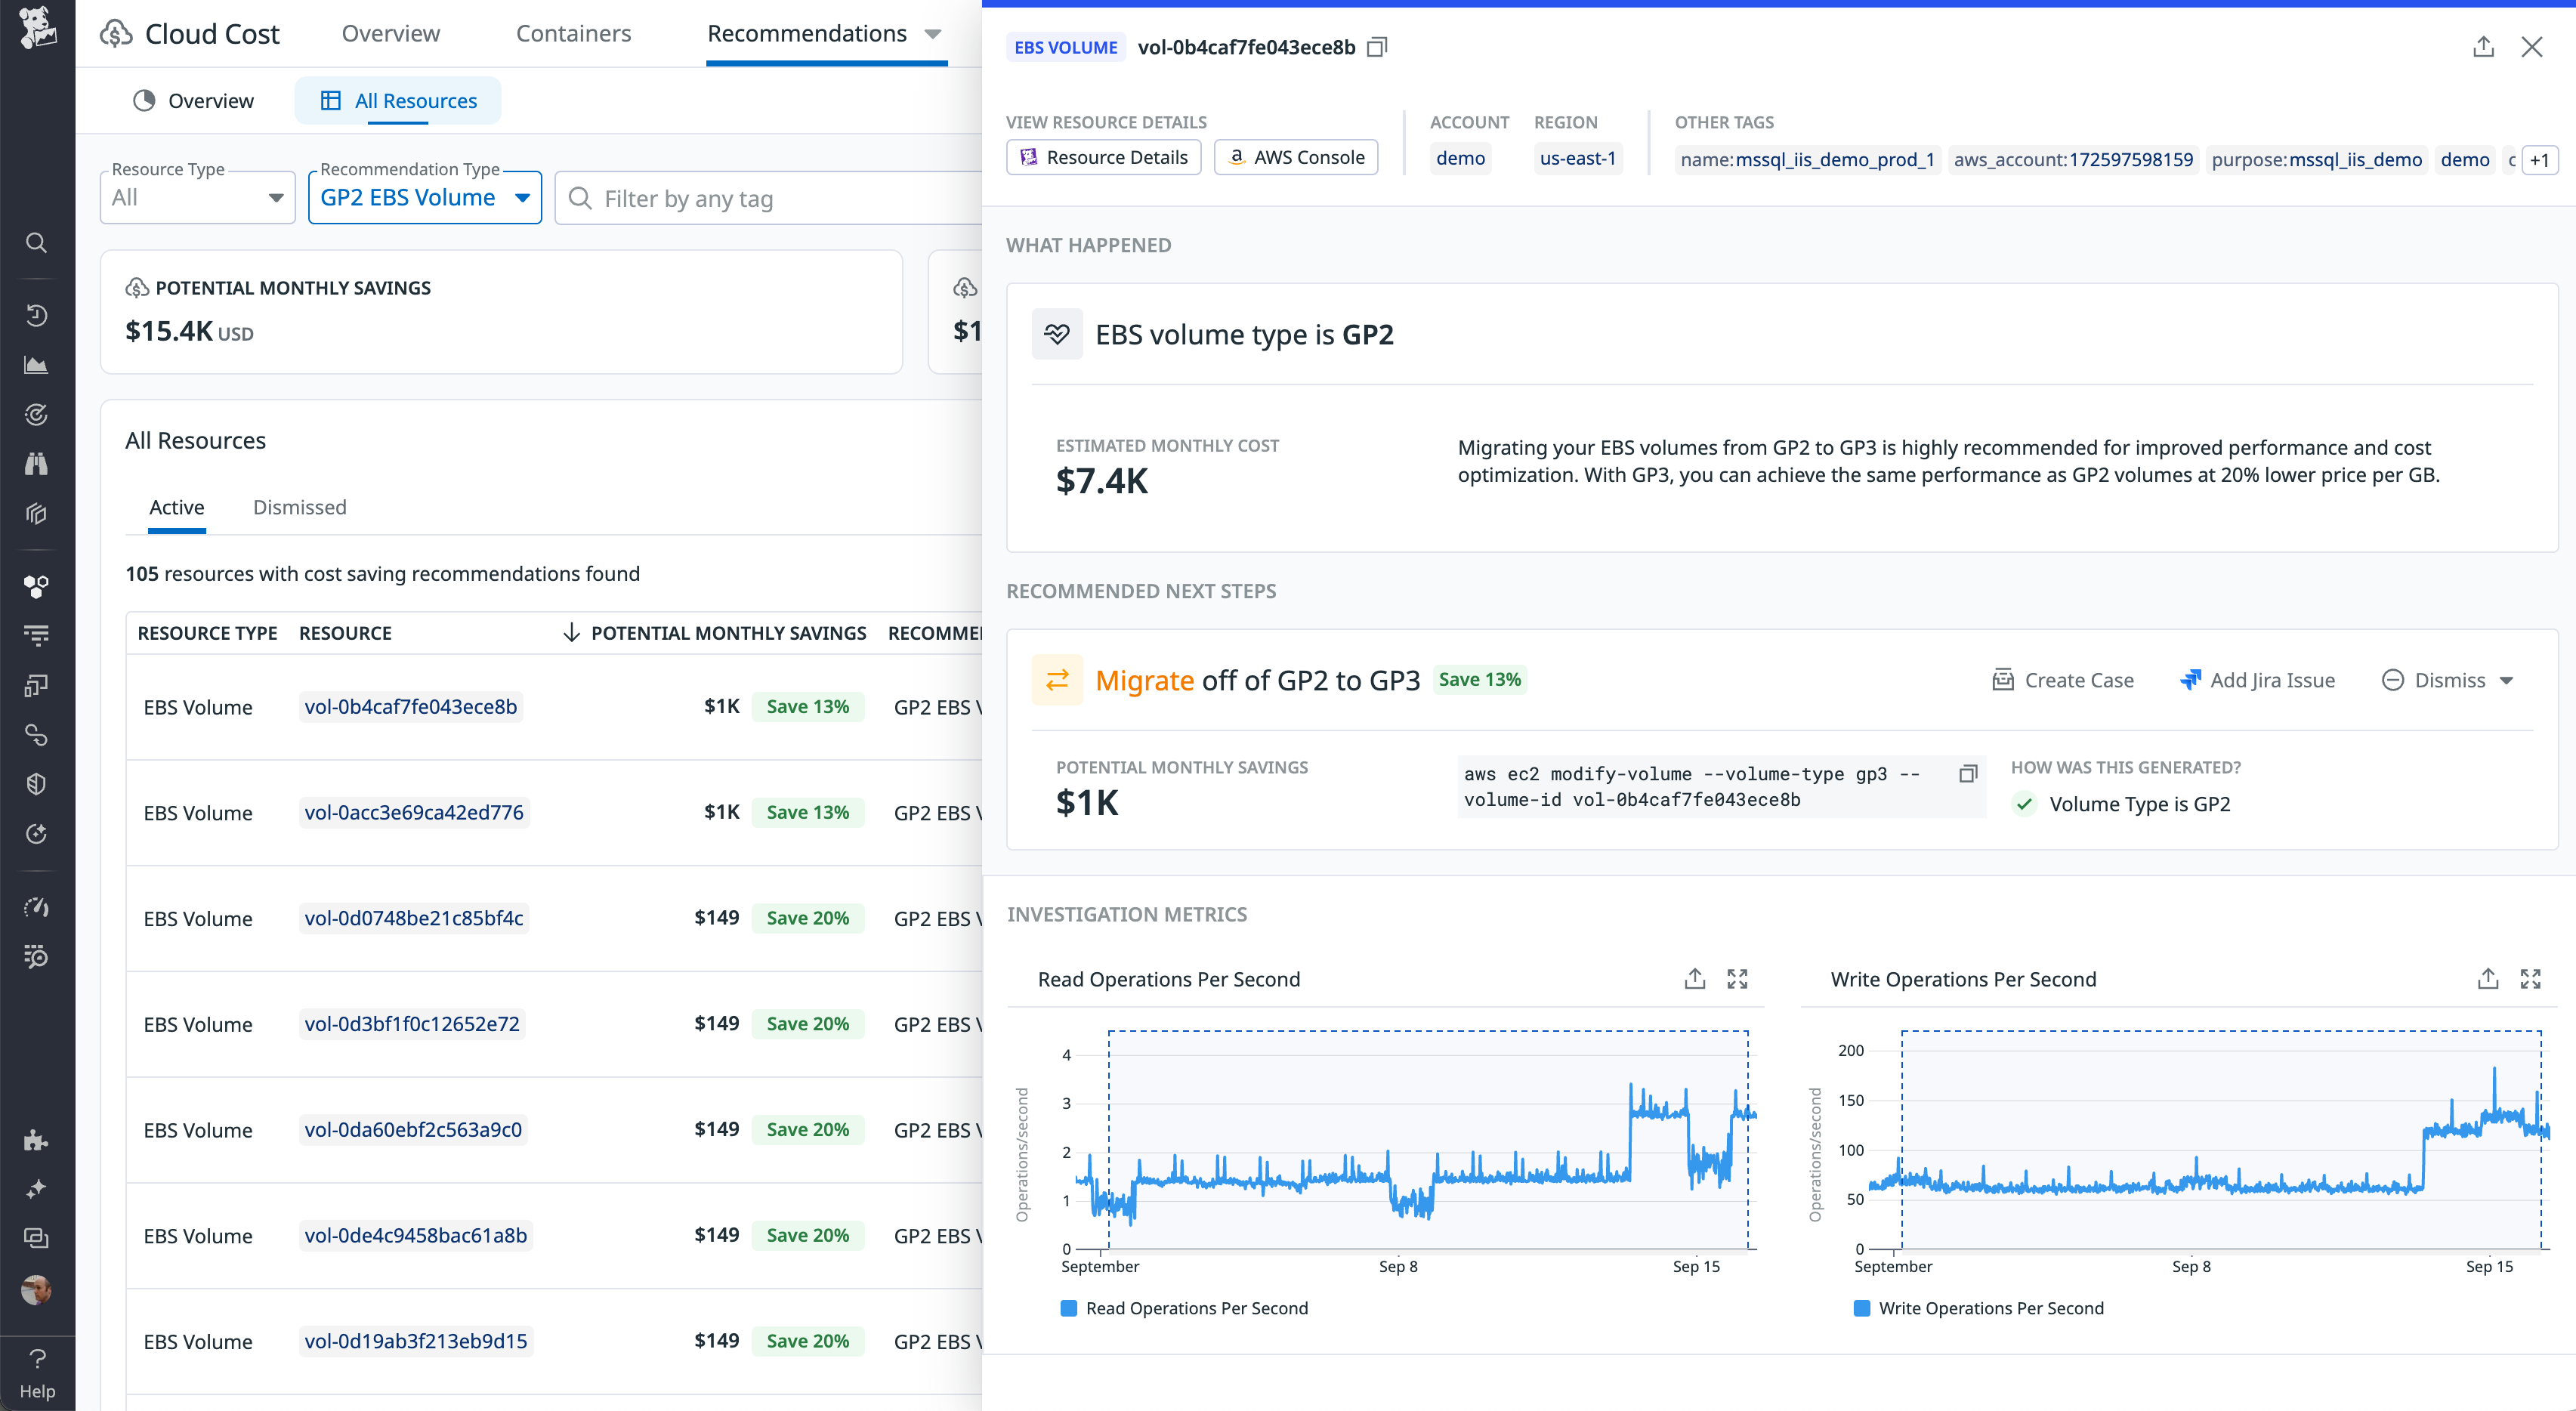Export the Write Operations Per Second chart
This screenshot has height=1411, width=2576.
[2487, 979]
